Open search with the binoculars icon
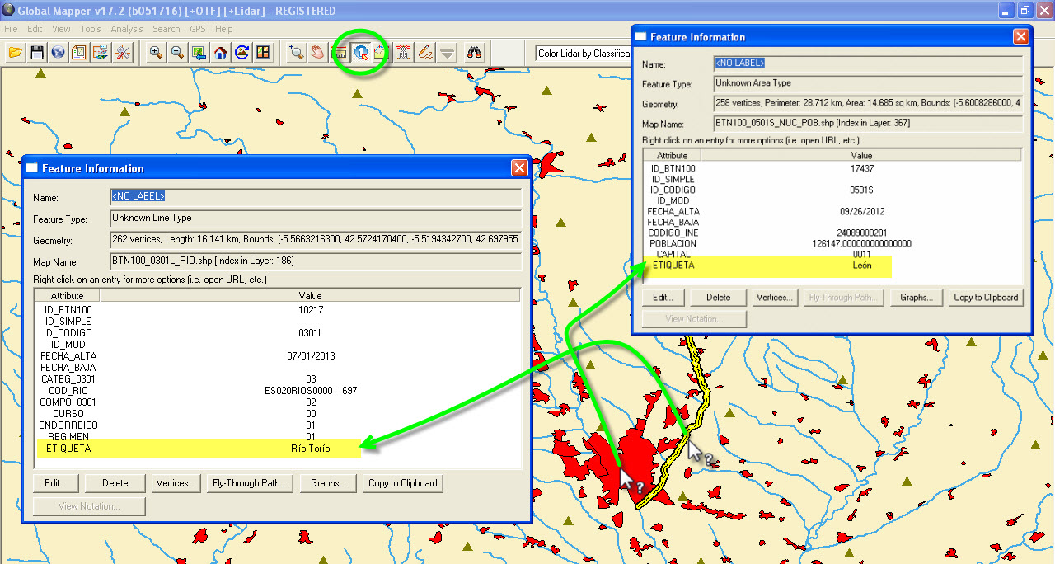The width and height of the screenshot is (1055, 564). (x=475, y=51)
